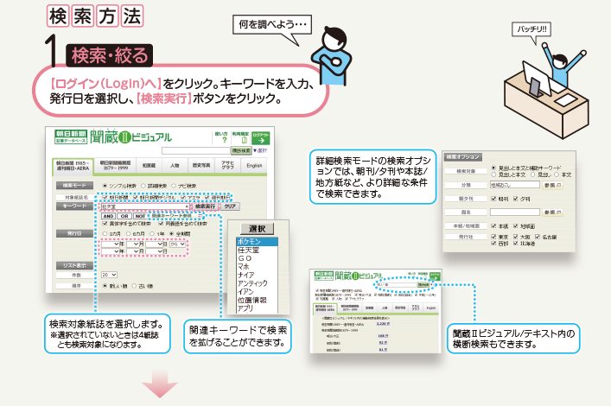Image resolution: width=611 pixels, height=406 pixels.
Task: Toggle the 夕刊 checkbox
Action: pyautogui.click(x=516, y=199)
